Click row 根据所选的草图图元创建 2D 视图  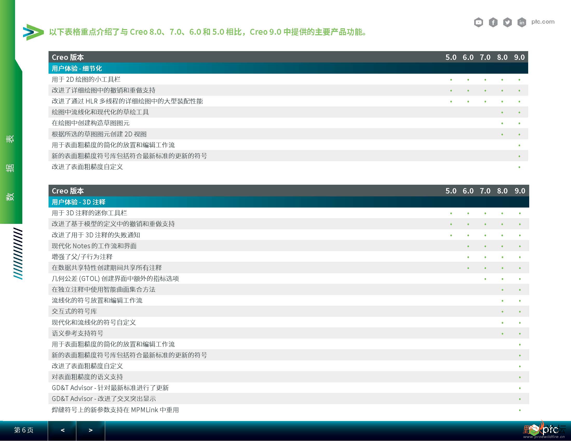point(288,134)
